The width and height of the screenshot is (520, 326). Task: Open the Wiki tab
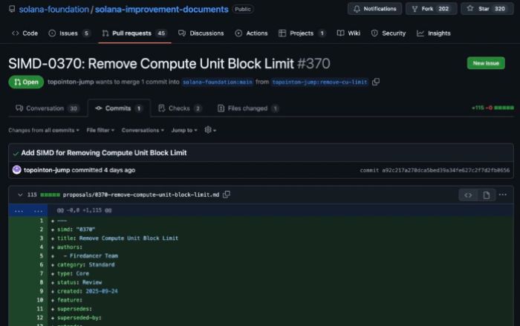coord(348,33)
